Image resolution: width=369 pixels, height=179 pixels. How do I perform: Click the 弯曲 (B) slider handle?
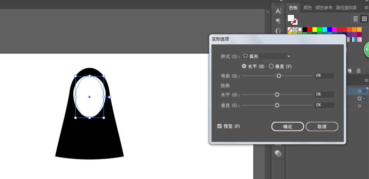(279, 76)
